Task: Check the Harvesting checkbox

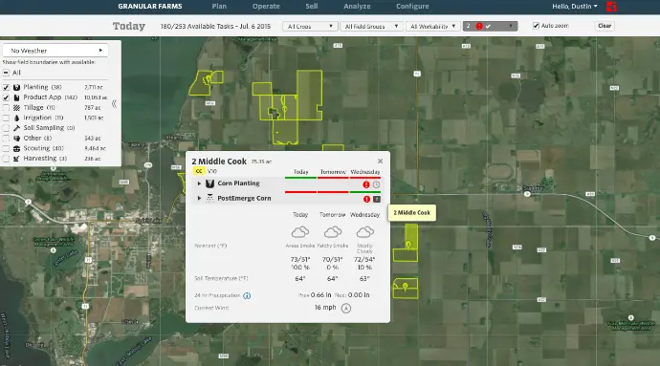Action: pyautogui.click(x=6, y=159)
